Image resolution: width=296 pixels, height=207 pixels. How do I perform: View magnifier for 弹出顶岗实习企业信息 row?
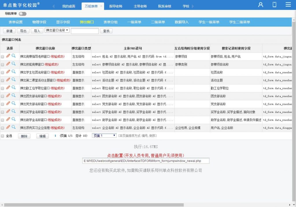pyautogui.click(x=13, y=127)
